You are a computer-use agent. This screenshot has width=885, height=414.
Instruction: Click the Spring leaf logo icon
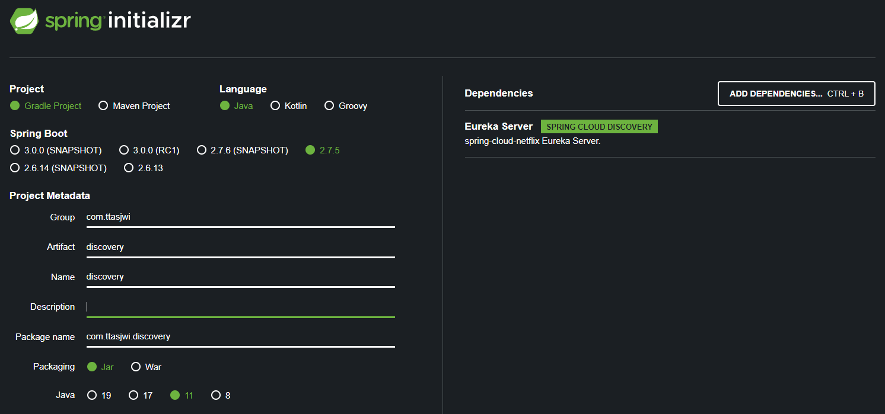(24, 21)
